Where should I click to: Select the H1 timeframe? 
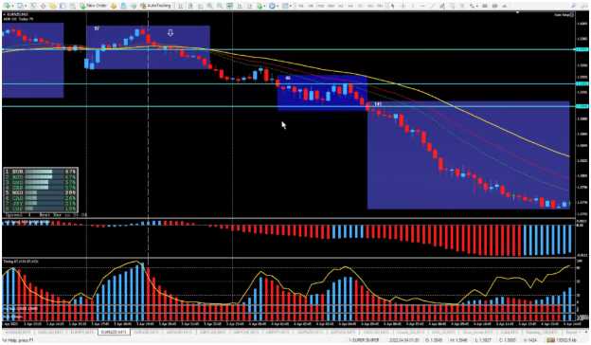click(340, 6)
